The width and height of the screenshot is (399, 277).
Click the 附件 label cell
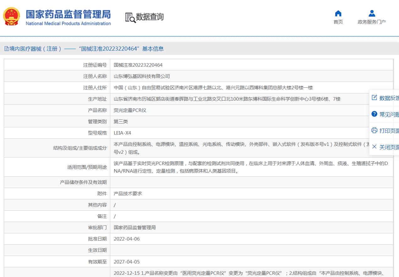tap(57, 194)
